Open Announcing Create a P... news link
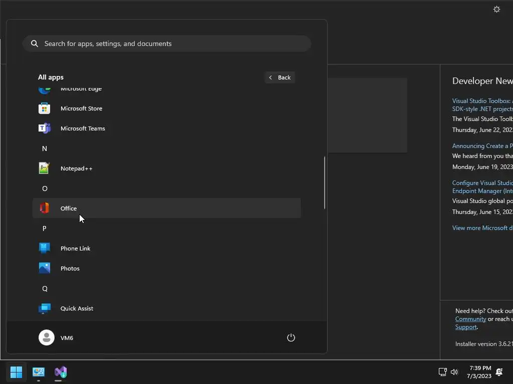This screenshot has height=384, width=513. (482, 146)
